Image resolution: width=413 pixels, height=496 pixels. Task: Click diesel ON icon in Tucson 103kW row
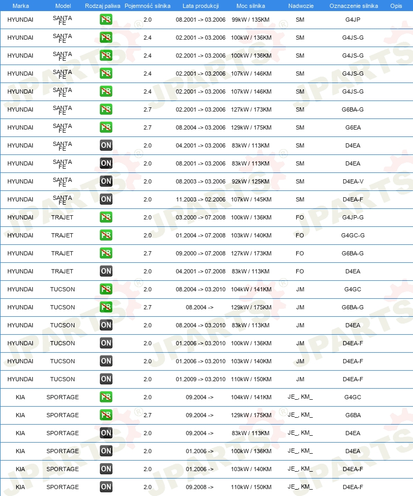(x=106, y=361)
